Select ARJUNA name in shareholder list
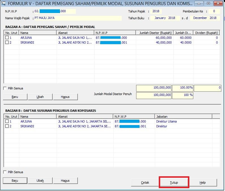Image resolution: width=225 pixels, height=191 pixels. 26,38
